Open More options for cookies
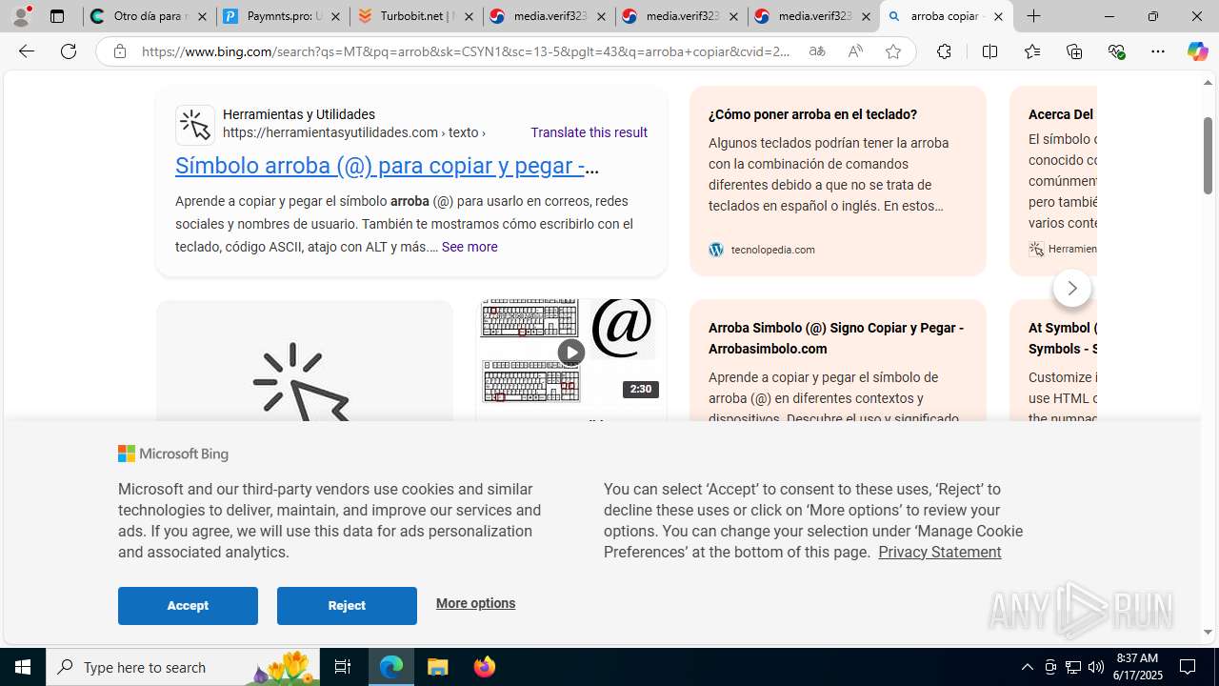The image size is (1219, 686). (475, 603)
